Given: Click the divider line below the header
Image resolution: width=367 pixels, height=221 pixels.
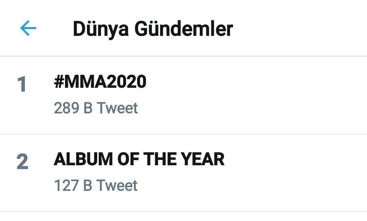Looking at the screenshot, I should tap(183, 56).
